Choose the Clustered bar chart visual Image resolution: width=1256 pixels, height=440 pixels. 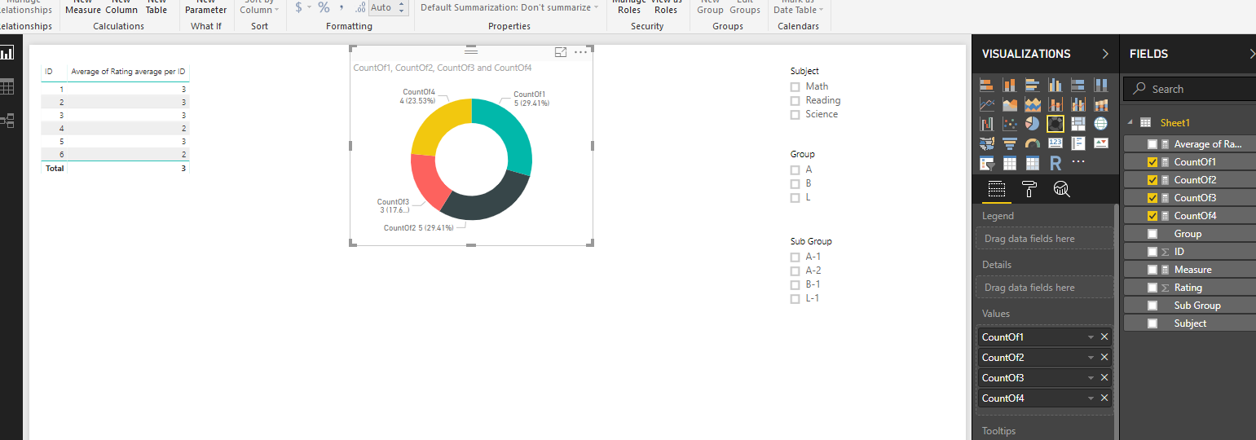click(x=1033, y=85)
